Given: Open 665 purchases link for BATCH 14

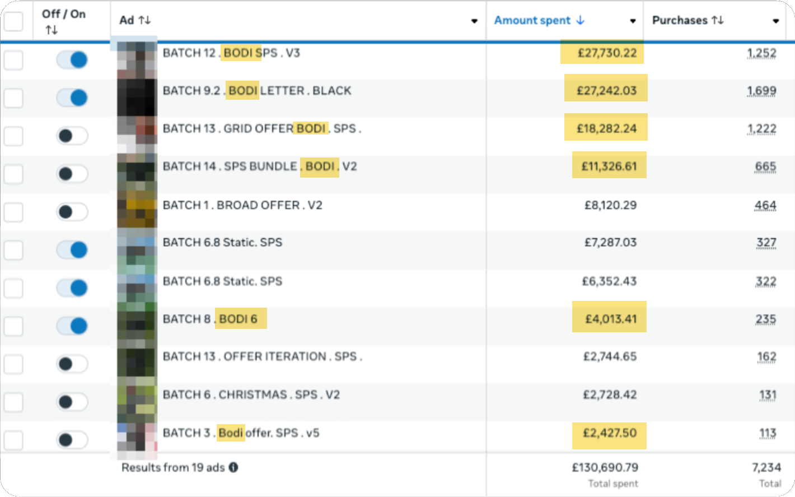Looking at the screenshot, I should (x=765, y=166).
